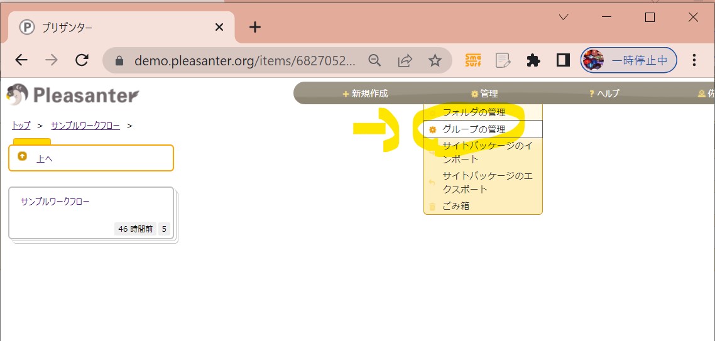
Task: Open Chrome's three-dot menu
Action: coord(694,60)
